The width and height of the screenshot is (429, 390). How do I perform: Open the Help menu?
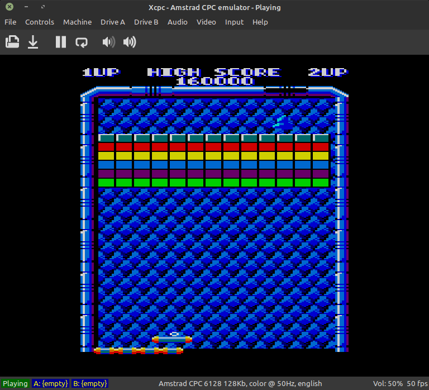click(x=260, y=22)
